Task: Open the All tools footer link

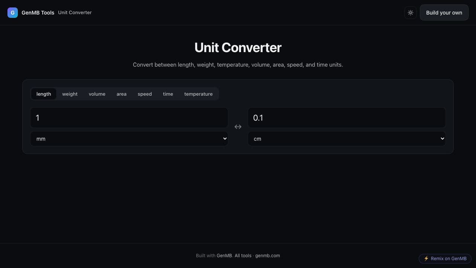Action: coord(243,256)
